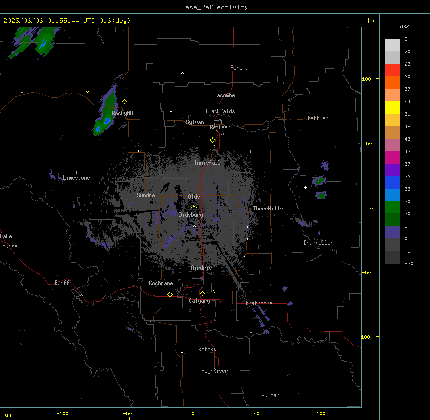This screenshot has height=420, width=430.
Task: Select the Strathmore label
Action: [257, 303]
